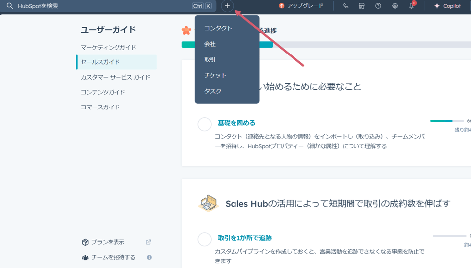Toggle the 取引を1か所で追跡 completion circle
The height and width of the screenshot is (268, 471).
[205, 239]
